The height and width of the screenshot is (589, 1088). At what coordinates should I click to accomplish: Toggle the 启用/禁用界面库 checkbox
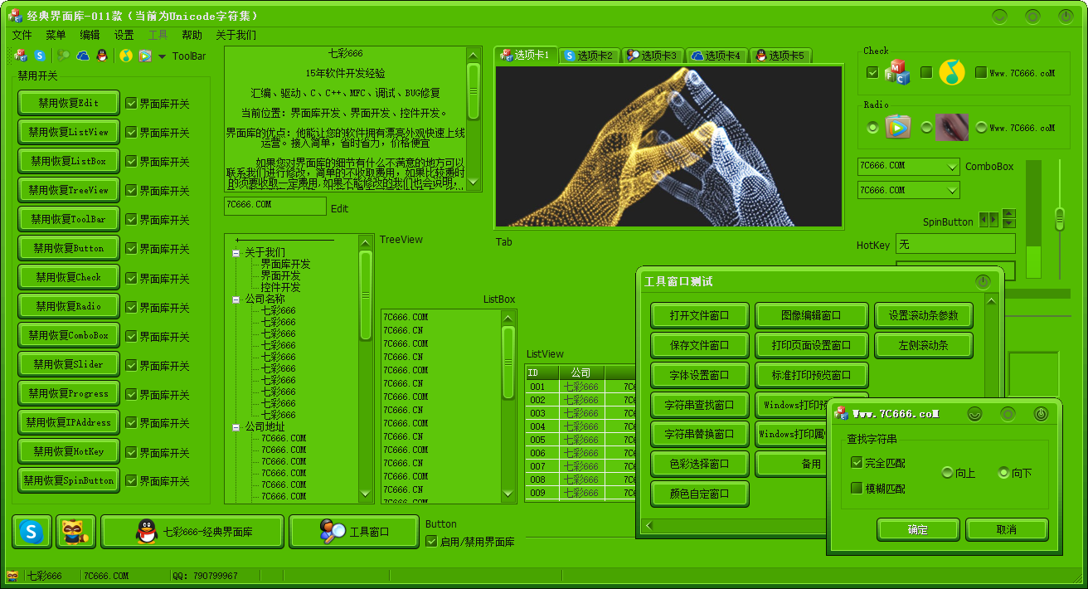pyautogui.click(x=431, y=542)
